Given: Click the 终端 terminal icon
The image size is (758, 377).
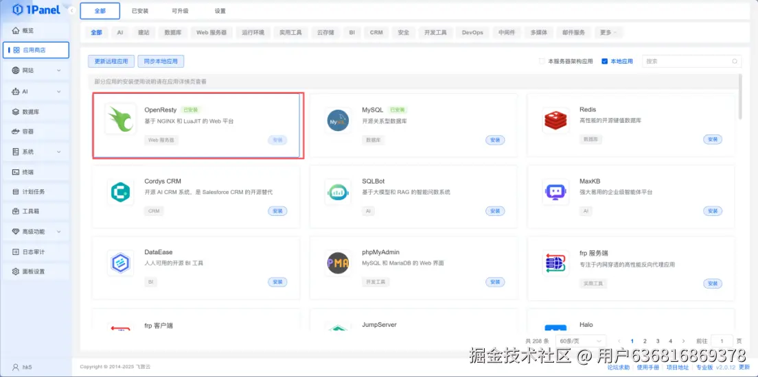Looking at the screenshot, I should click(16, 172).
